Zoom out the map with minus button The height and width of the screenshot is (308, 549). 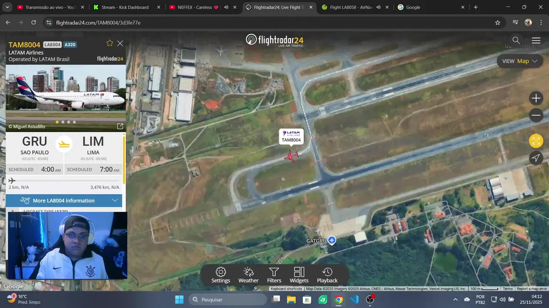point(536,115)
